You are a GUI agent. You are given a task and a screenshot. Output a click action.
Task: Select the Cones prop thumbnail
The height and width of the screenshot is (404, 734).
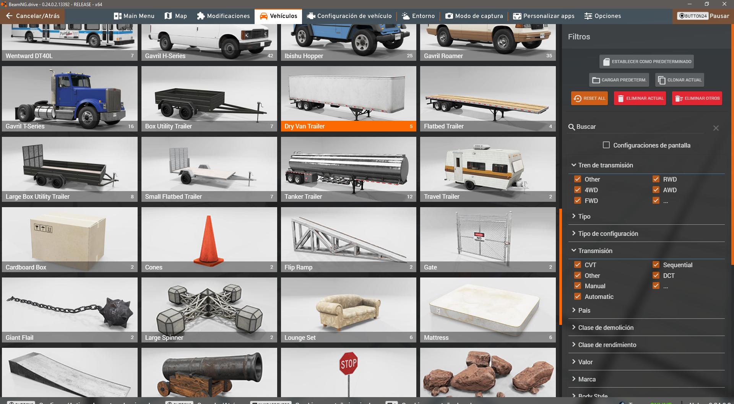pos(209,240)
